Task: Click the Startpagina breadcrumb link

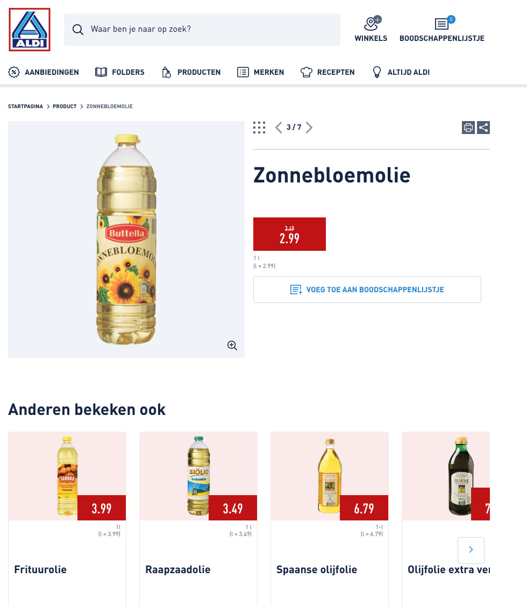Action: pos(25,106)
